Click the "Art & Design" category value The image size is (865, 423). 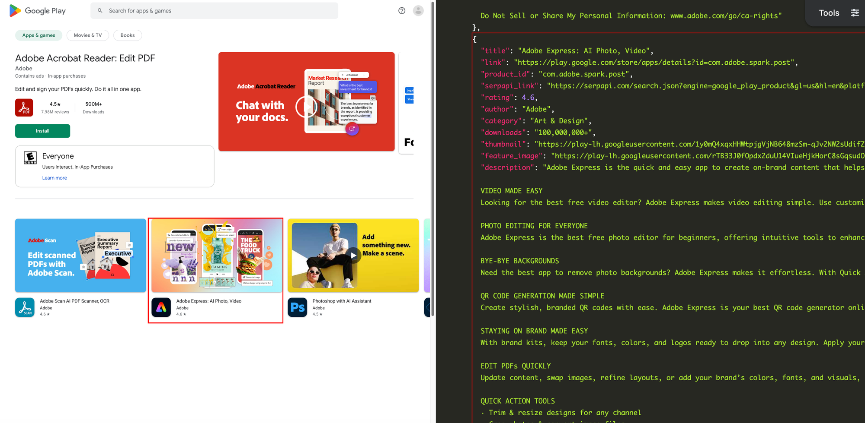pyautogui.click(x=559, y=121)
